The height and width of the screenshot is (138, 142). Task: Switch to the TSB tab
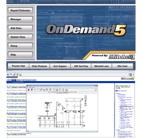point(23,80)
